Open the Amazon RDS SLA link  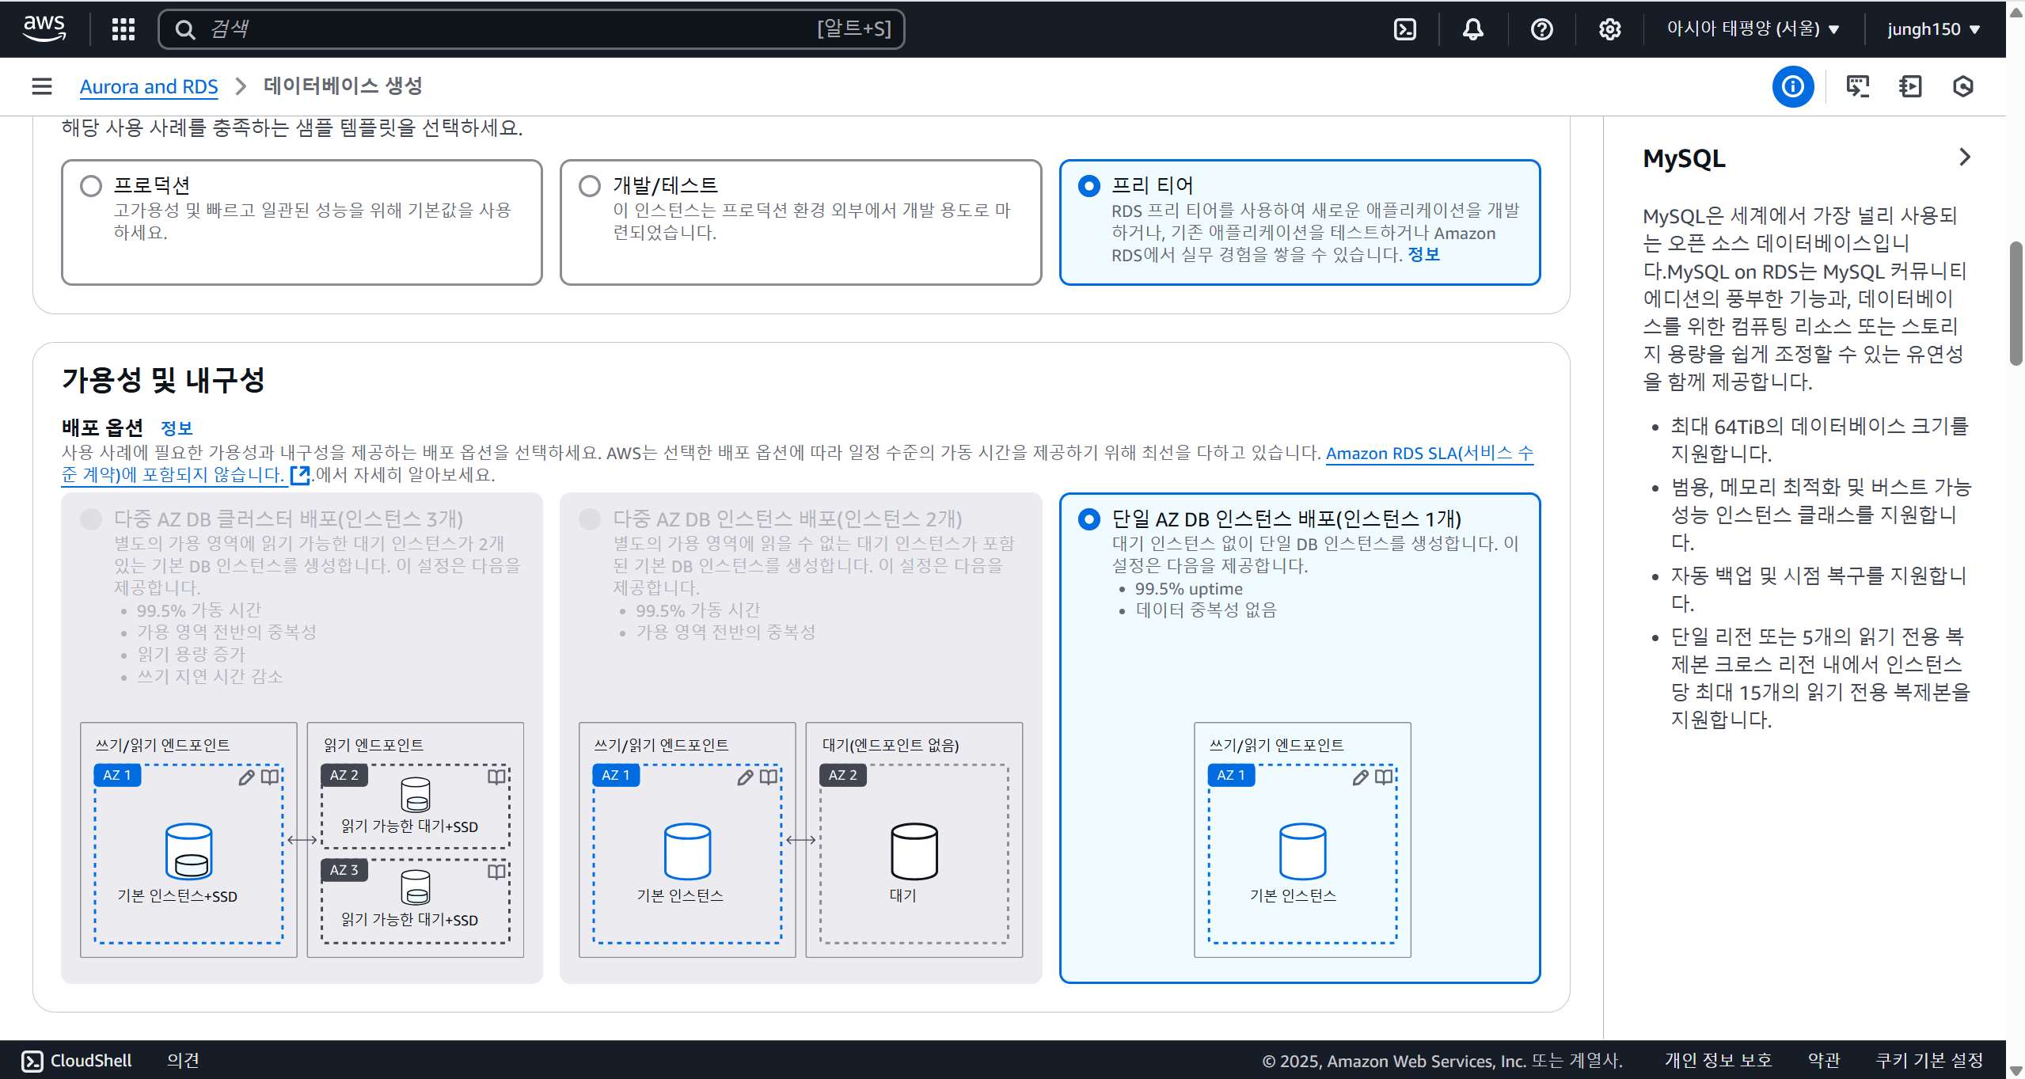(x=1429, y=453)
